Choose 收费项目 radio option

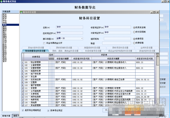[134, 39]
